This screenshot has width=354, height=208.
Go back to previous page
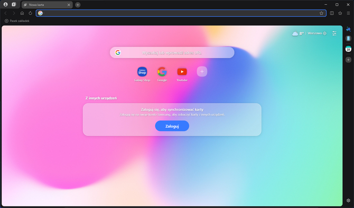[x=6, y=13]
